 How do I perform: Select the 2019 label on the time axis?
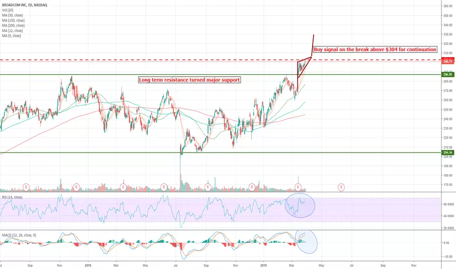click(x=264, y=265)
